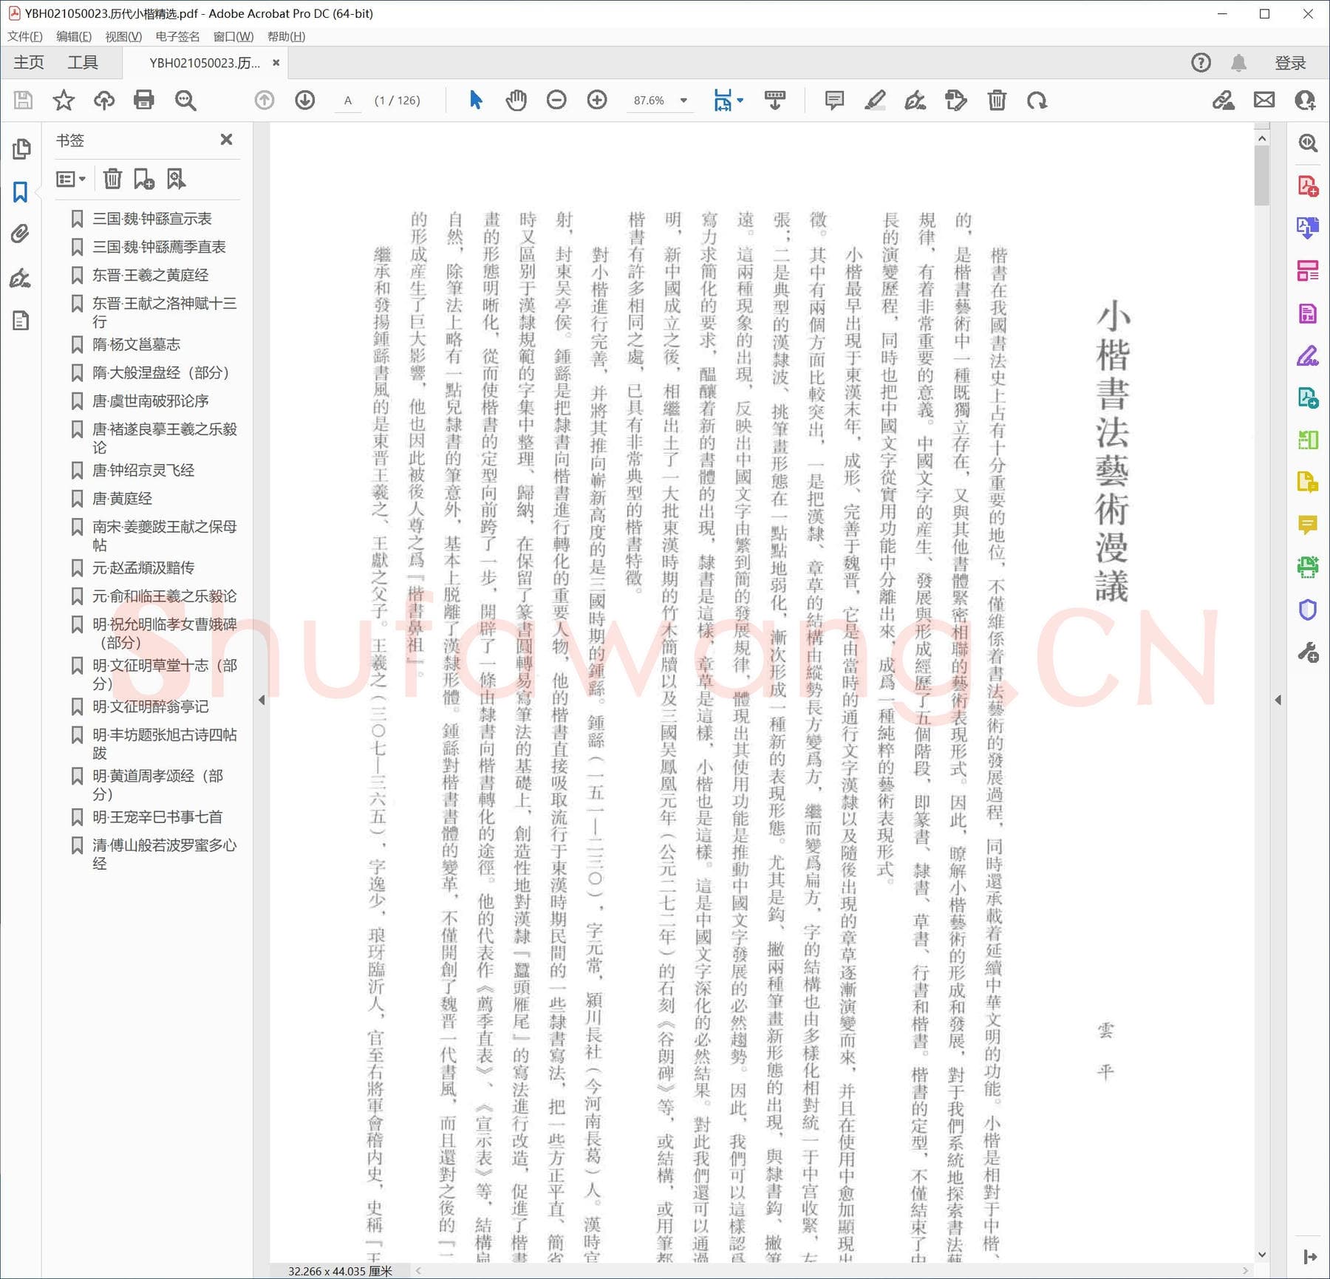Click the delete trash icon in toolbar
This screenshot has width=1330, height=1279.
[x=997, y=100]
